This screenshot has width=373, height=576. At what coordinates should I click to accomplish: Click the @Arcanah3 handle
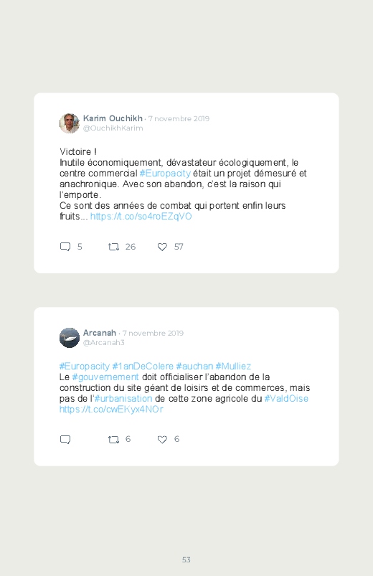(x=103, y=342)
